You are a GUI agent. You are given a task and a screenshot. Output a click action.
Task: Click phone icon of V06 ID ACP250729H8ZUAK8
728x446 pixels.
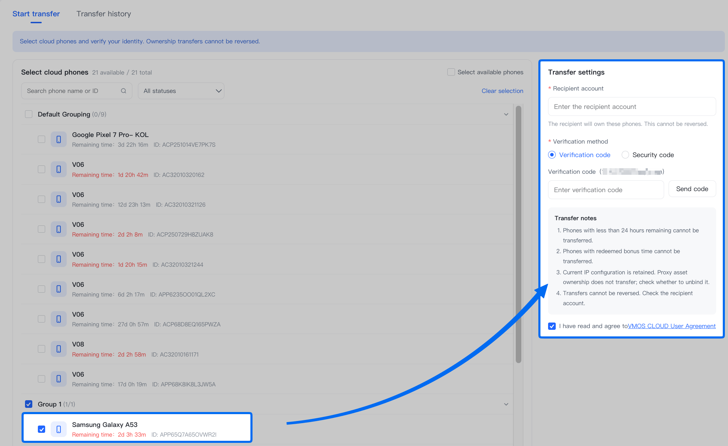coord(59,229)
